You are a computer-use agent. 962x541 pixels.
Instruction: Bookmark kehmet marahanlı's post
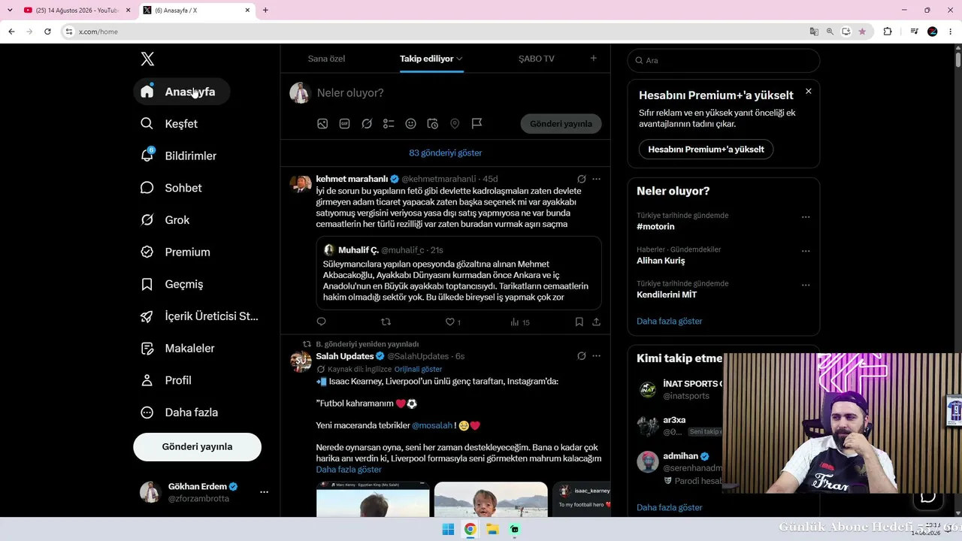tap(579, 322)
